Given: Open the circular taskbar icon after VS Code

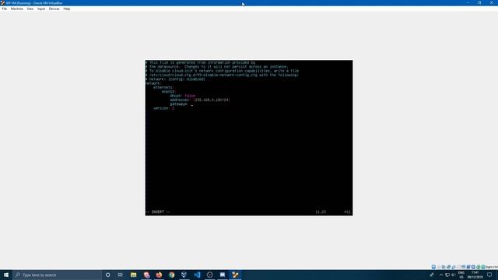Looking at the screenshot, I should tap(209, 275).
